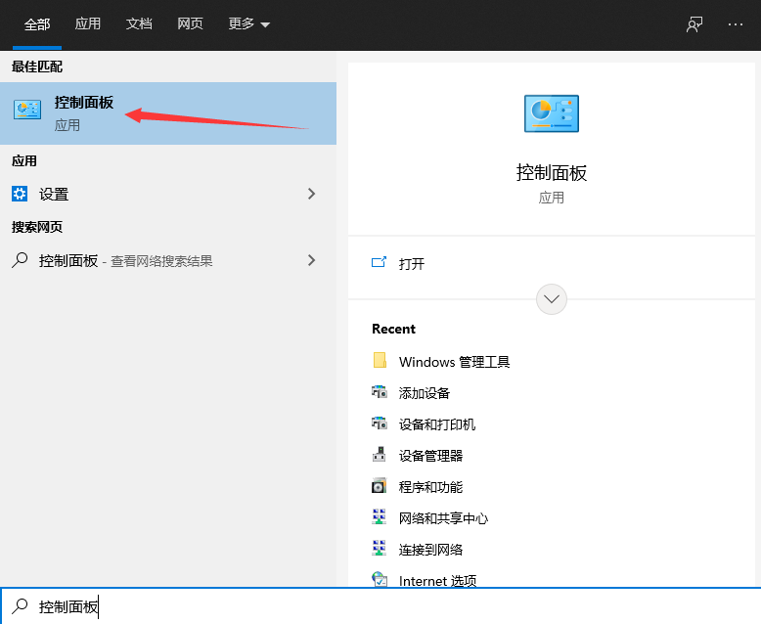The height and width of the screenshot is (624, 761).
Task: Open 连接到网络 from the Recent list
Action: (430, 550)
